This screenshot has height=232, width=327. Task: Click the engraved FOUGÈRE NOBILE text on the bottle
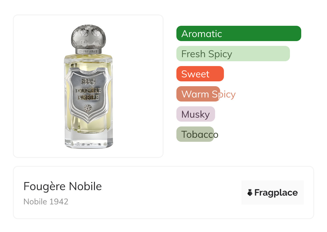(x=88, y=94)
